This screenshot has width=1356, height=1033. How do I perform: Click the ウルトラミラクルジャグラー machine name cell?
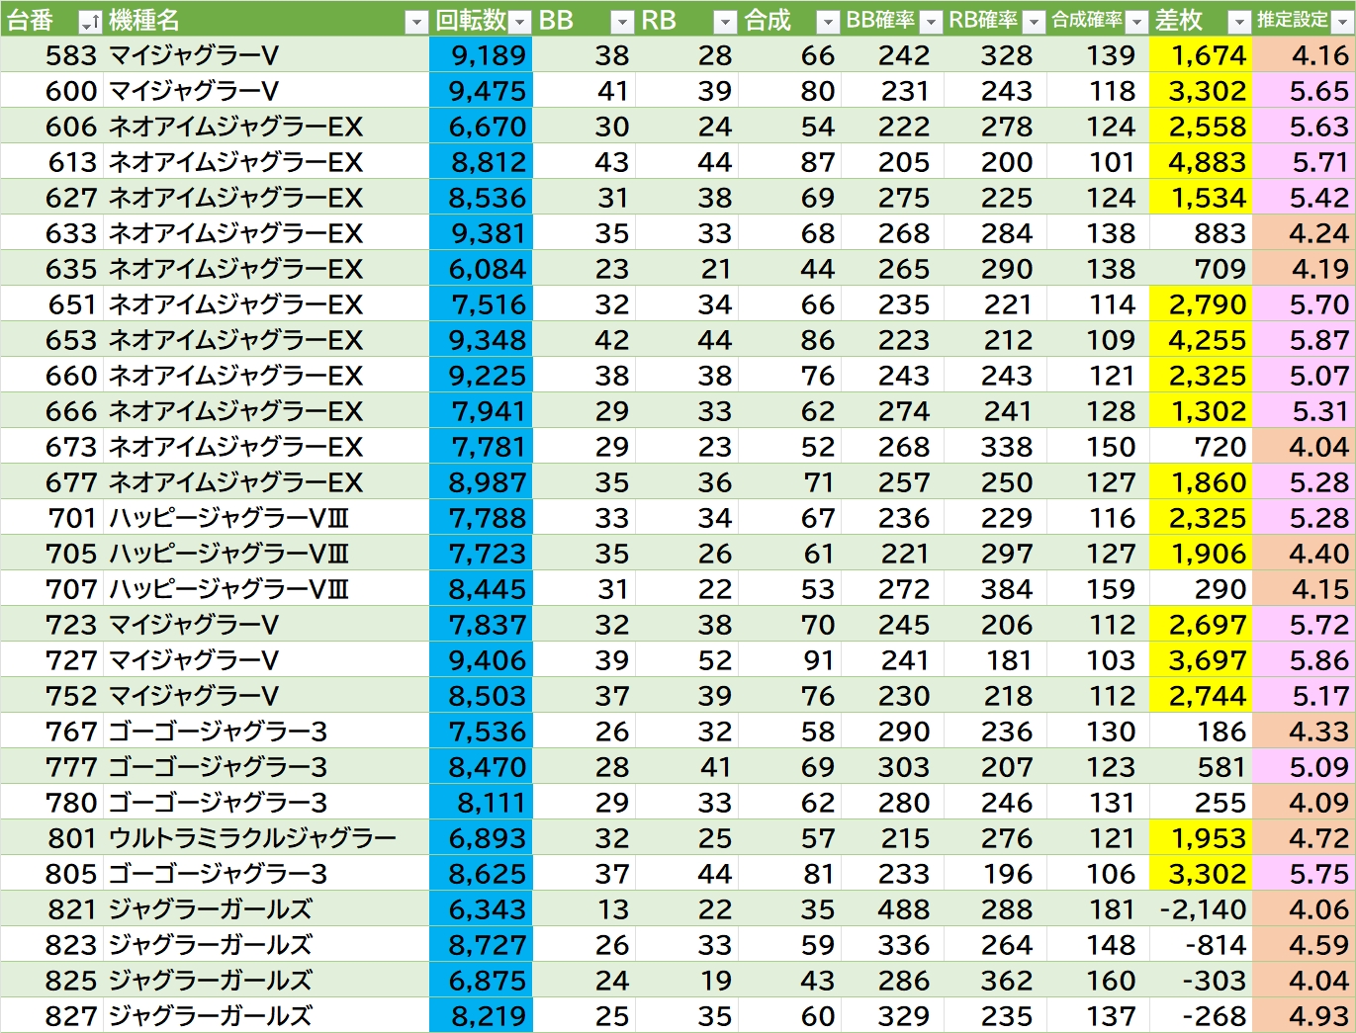[x=252, y=838]
